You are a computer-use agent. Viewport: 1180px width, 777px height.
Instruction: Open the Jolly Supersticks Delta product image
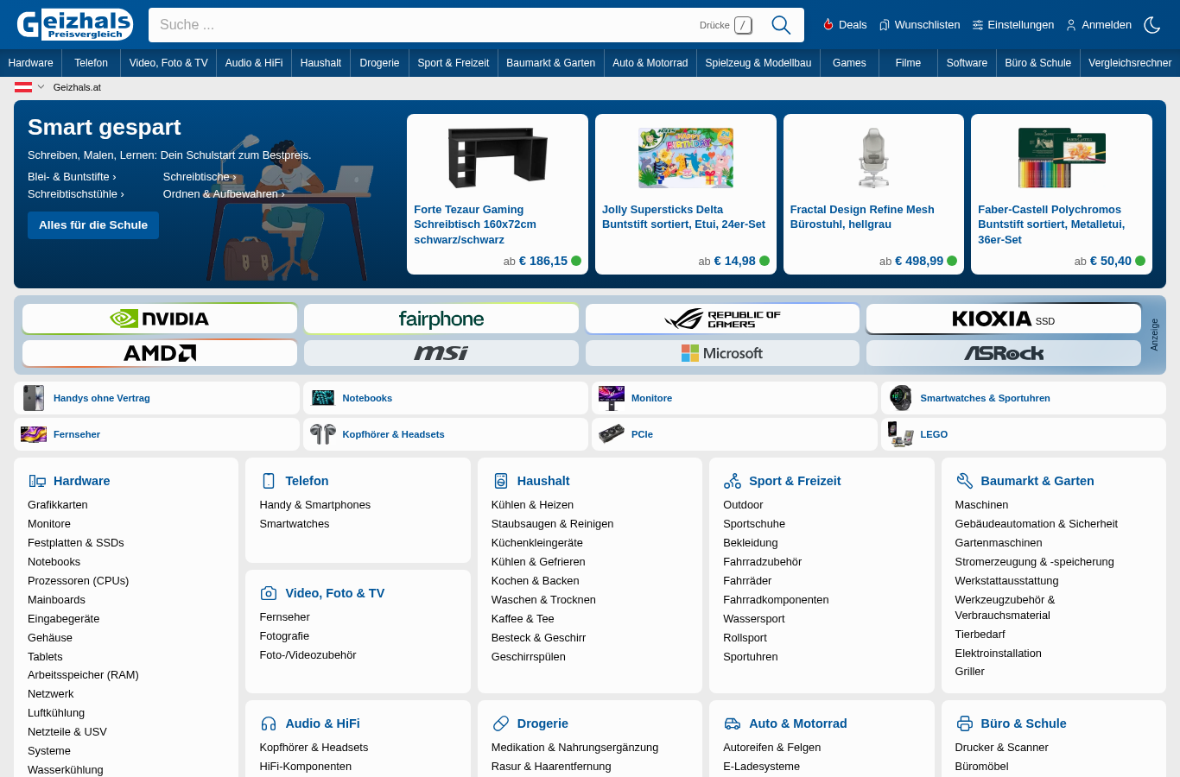(x=686, y=157)
